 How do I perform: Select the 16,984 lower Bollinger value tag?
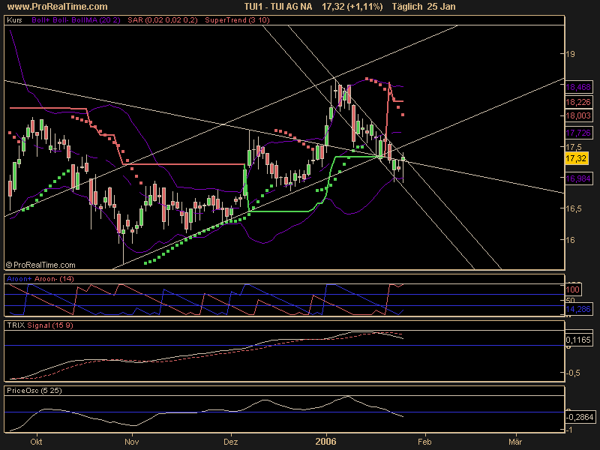[577, 178]
